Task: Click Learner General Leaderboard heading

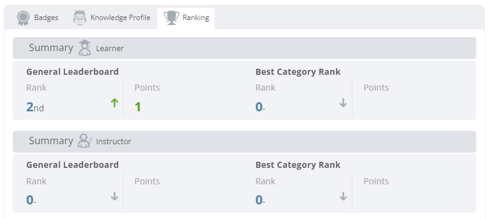Action: (73, 72)
